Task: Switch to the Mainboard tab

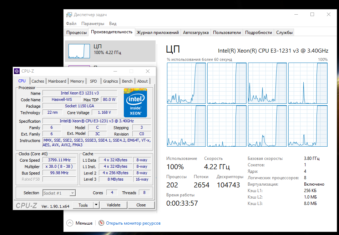Action: coord(57,81)
